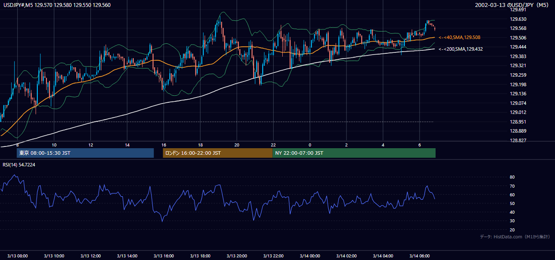Click the 3/13 16:00 time label
The width and height of the screenshot is (555, 260).
164,256
